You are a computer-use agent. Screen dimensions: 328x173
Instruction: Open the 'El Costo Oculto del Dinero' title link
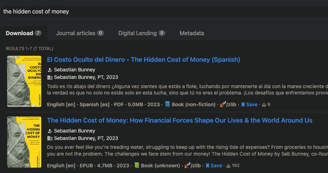tap(143, 60)
